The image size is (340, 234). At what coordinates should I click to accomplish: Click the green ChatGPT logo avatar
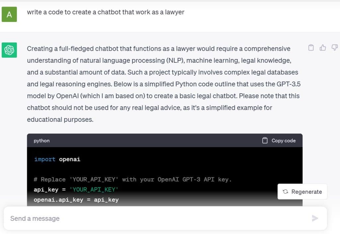click(x=9, y=50)
